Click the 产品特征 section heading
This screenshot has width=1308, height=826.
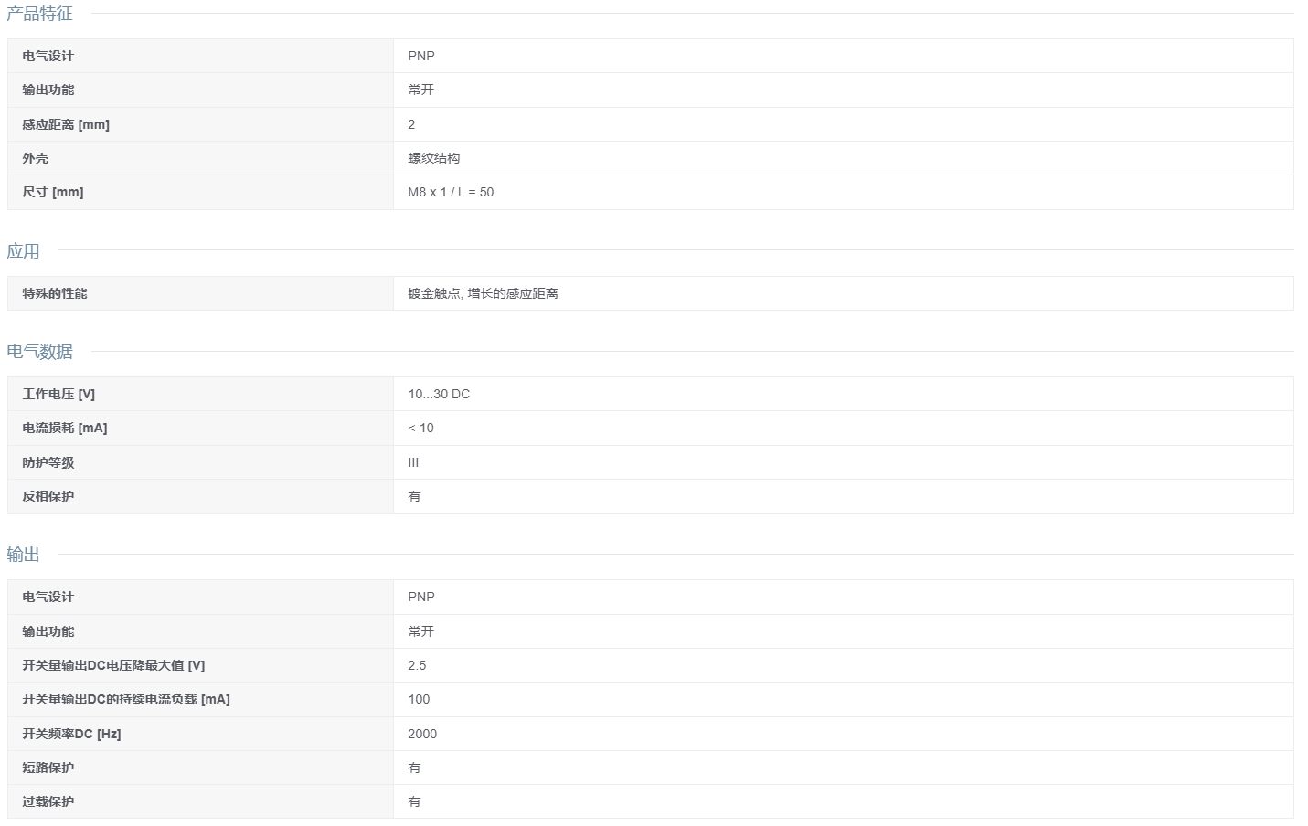pyautogui.click(x=39, y=14)
